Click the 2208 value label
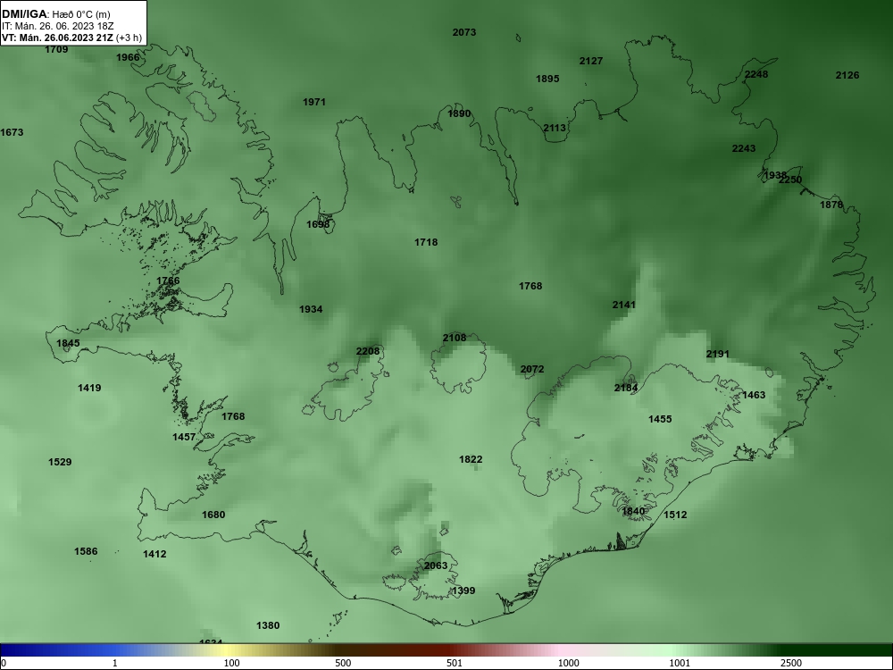Screen dimensions: 893x670 [368, 351]
